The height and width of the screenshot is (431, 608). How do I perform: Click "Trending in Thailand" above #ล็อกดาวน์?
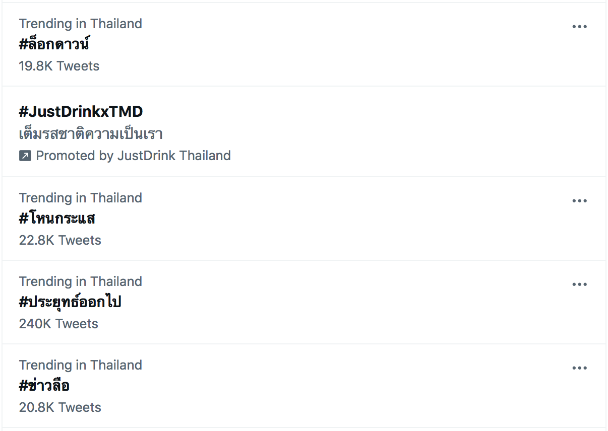81,24
